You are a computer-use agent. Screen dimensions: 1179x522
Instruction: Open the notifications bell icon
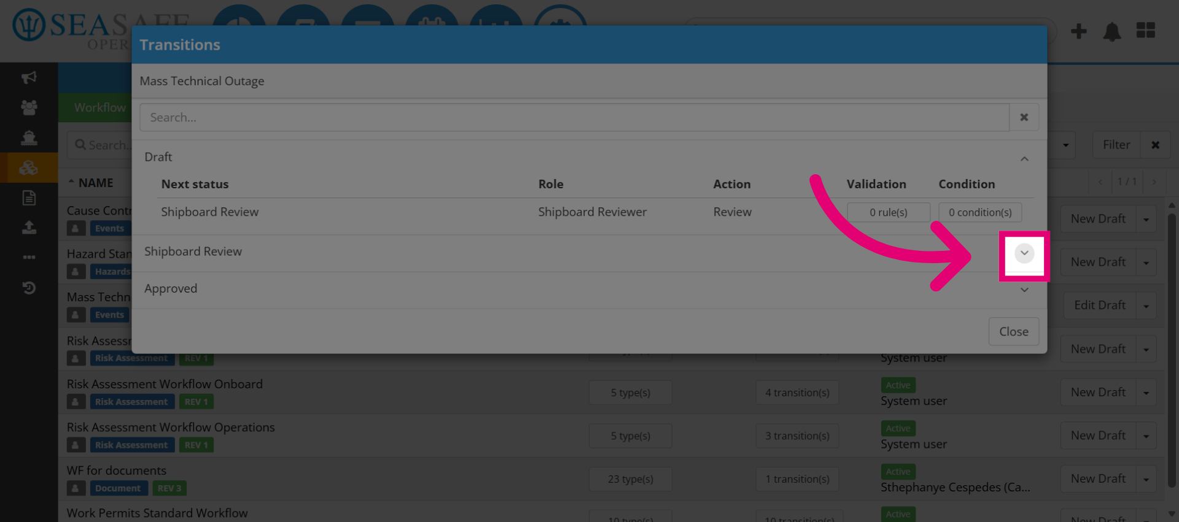coord(1112,31)
